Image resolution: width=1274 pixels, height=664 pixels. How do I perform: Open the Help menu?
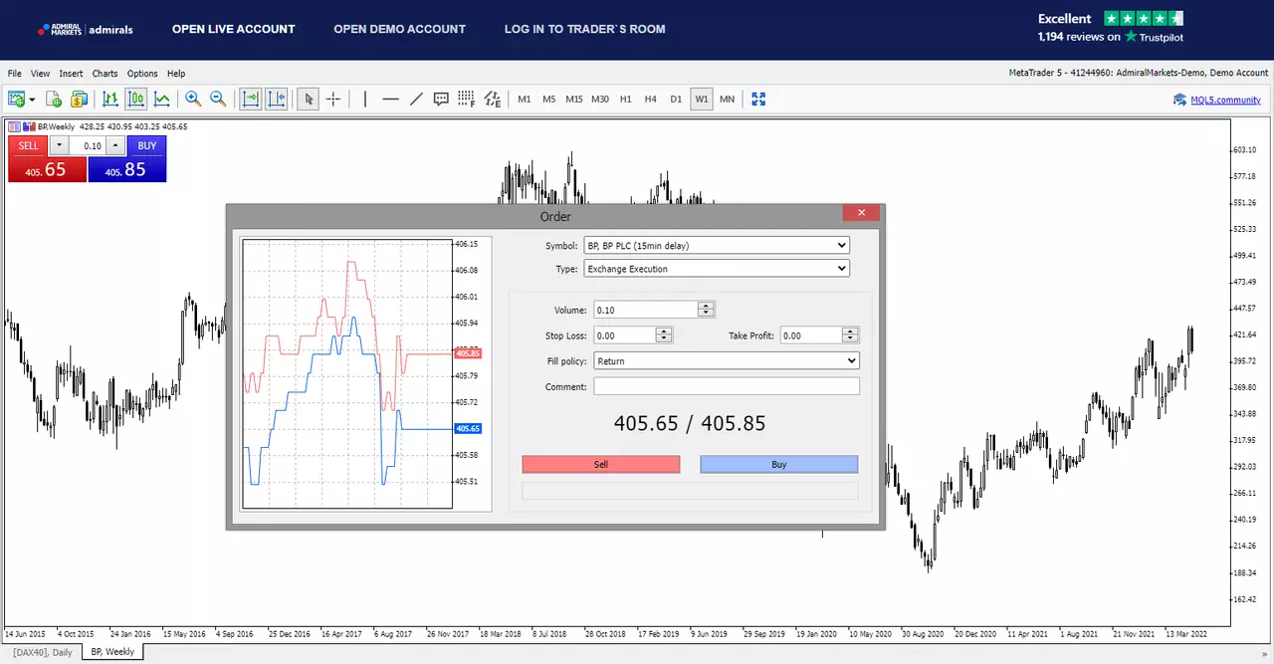(176, 74)
